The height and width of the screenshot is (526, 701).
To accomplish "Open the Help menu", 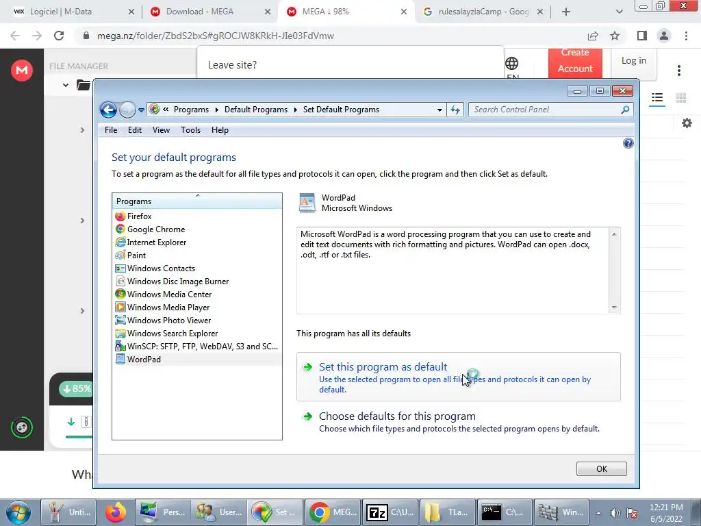I will [220, 130].
